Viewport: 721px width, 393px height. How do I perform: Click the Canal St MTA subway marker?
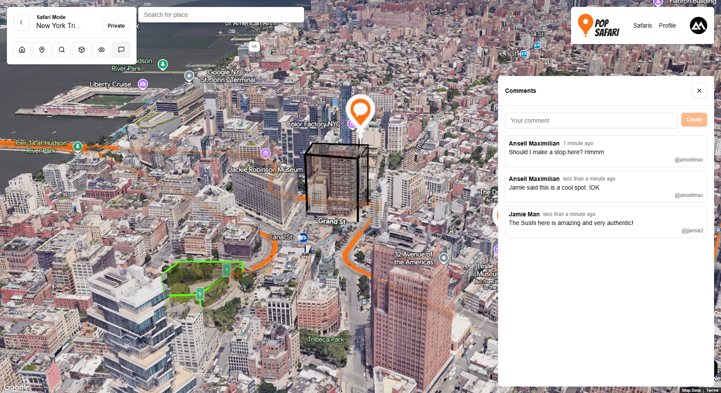(303, 237)
